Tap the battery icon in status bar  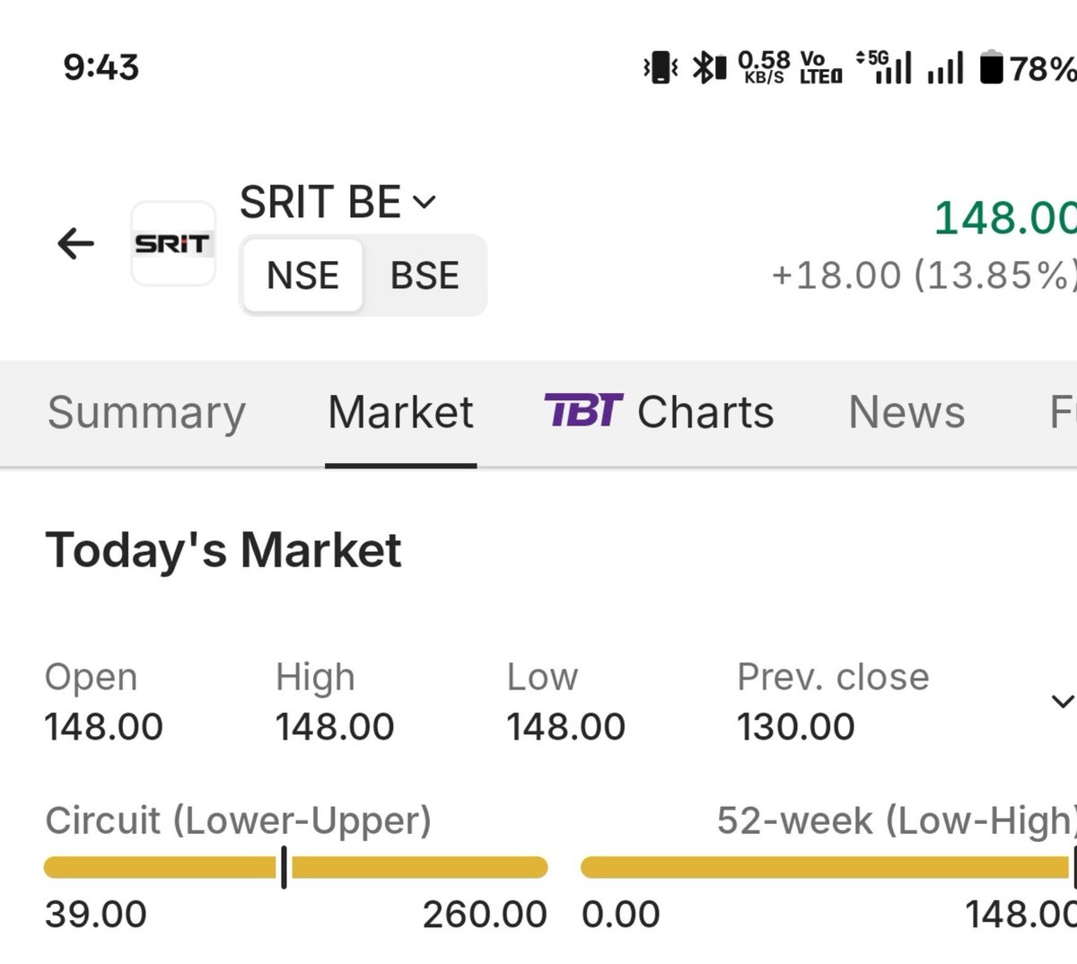991,68
